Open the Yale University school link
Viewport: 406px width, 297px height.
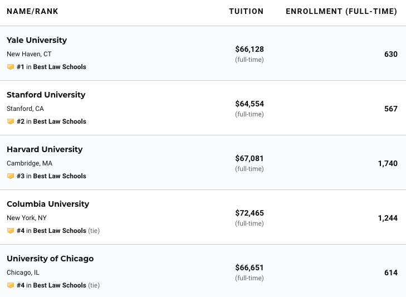(x=37, y=40)
